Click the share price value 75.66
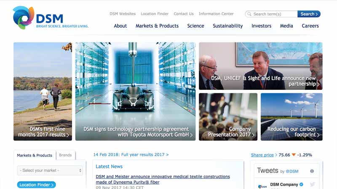This screenshot has width=337, height=189. [x=284, y=155]
